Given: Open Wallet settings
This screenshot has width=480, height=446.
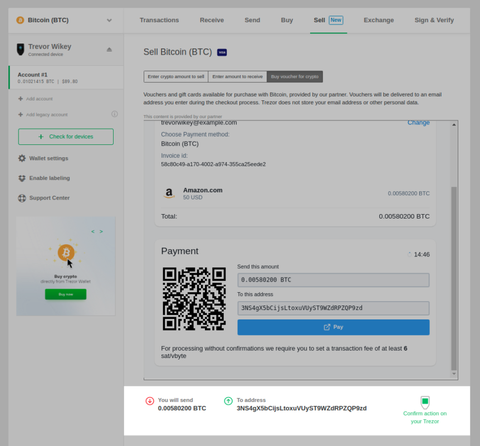Looking at the screenshot, I should (48, 158).
